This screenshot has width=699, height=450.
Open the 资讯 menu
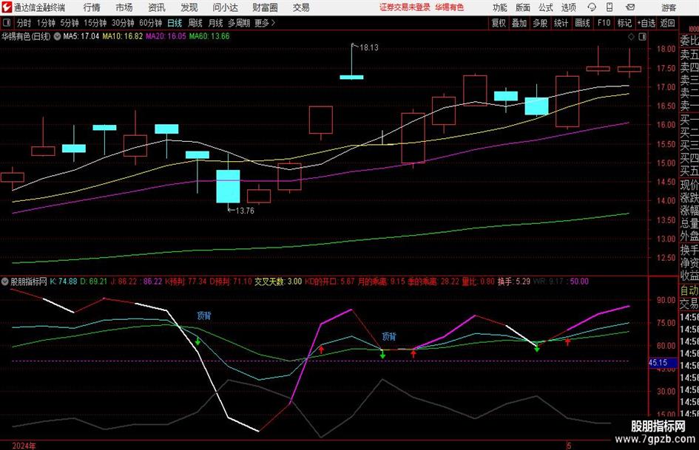click(x=157, y=7)
